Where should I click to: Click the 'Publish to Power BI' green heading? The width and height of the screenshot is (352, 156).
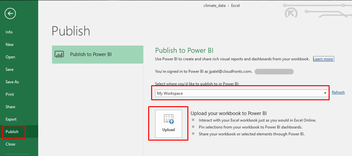click(x=184, y=50)
